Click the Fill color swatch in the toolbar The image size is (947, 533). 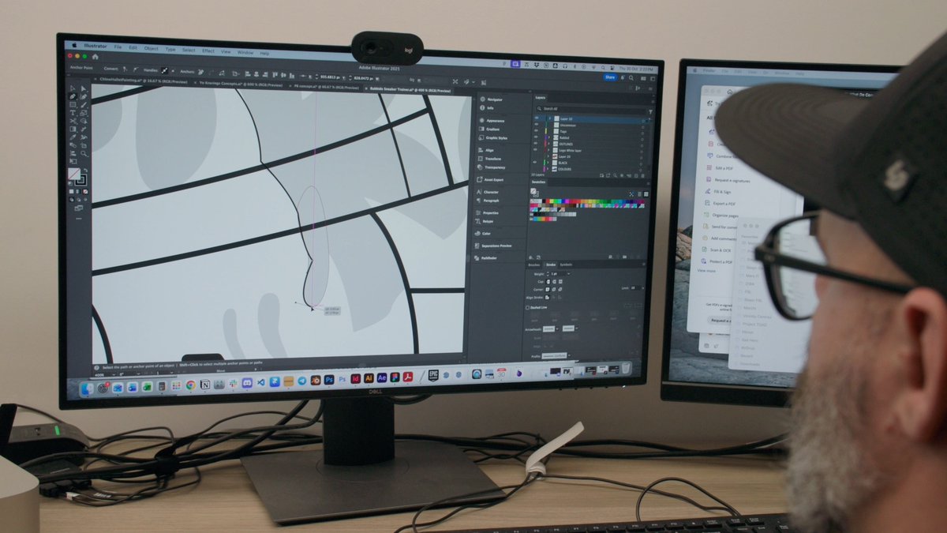[74, 174]
